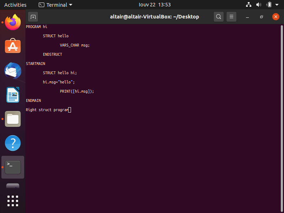
Task: Open the Activities overview
Action: 15,5
